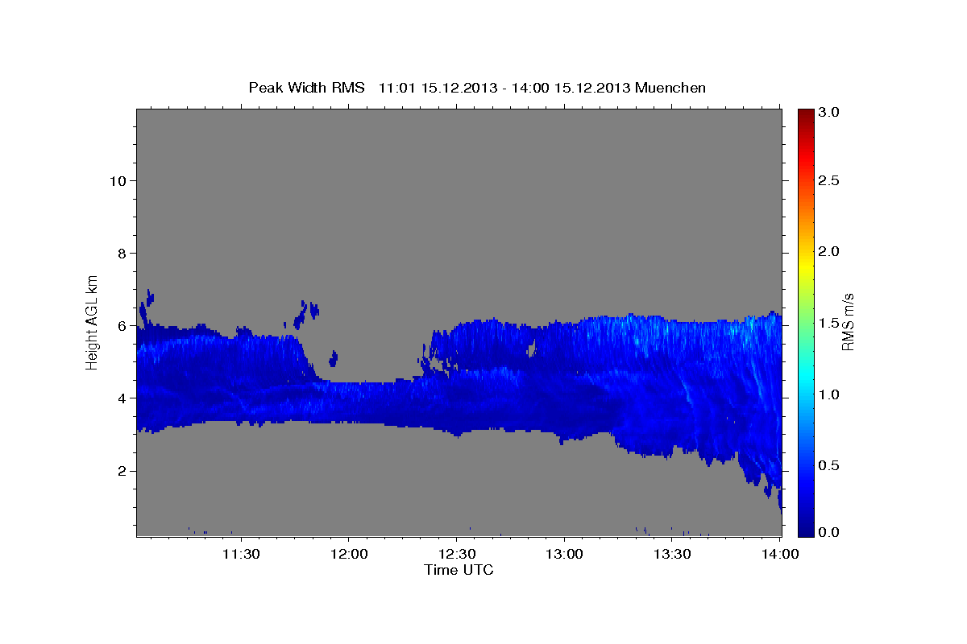Viewport: 967px width, 644px height.
Task: Click the yellow band of the colorbar
Action: tap(806, 266)
